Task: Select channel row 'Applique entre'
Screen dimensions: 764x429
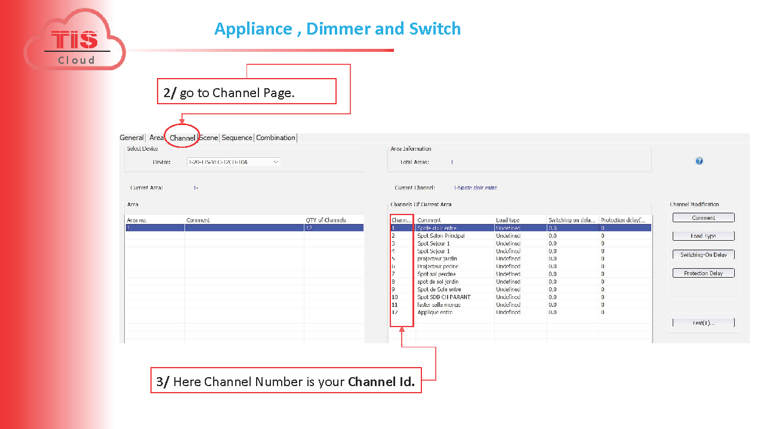Action: [520, 312]
